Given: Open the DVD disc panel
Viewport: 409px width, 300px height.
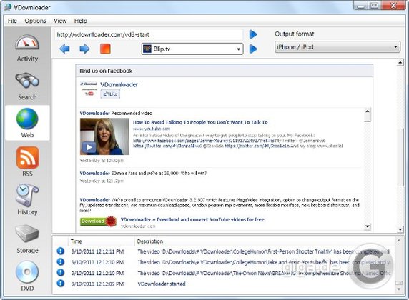Looking at the screenshot, I should [27, 272].
